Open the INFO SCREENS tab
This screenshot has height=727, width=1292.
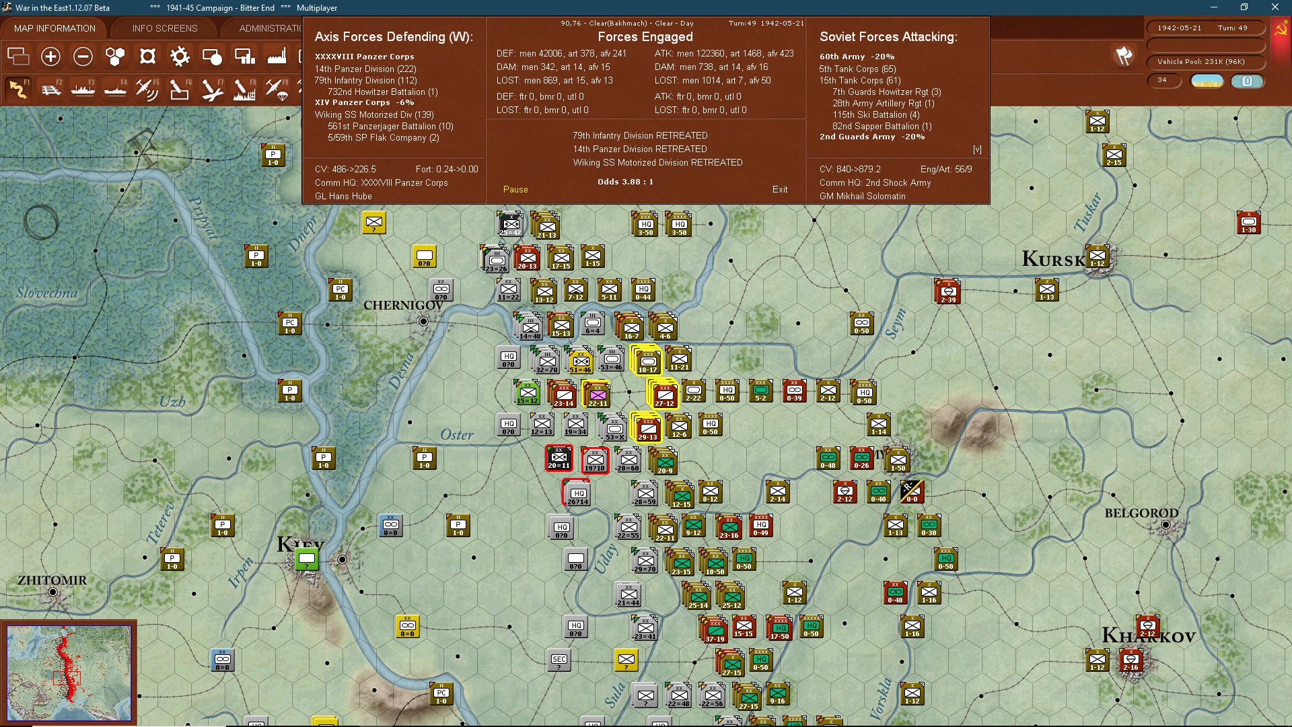(x=165, y=28)
